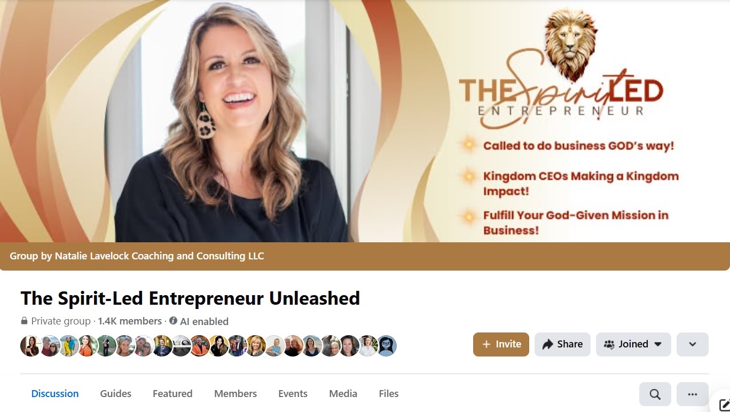Open the group search magnifier icon
730x412 pixels.
[x=655, y=394]
